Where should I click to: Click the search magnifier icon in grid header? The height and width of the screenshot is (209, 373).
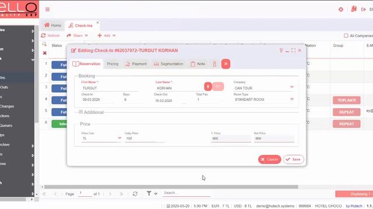coord(44,44)
